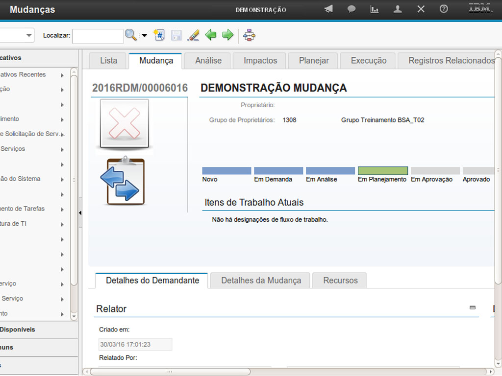Screen dimensions: 502x376
Task: Select the Planejar tab
Action: pos(314,61)
